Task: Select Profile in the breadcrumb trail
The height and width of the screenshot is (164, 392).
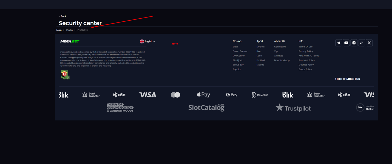Action: [x=69, y=30]
